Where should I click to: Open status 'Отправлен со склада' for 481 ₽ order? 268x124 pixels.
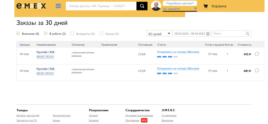(178, 69)
